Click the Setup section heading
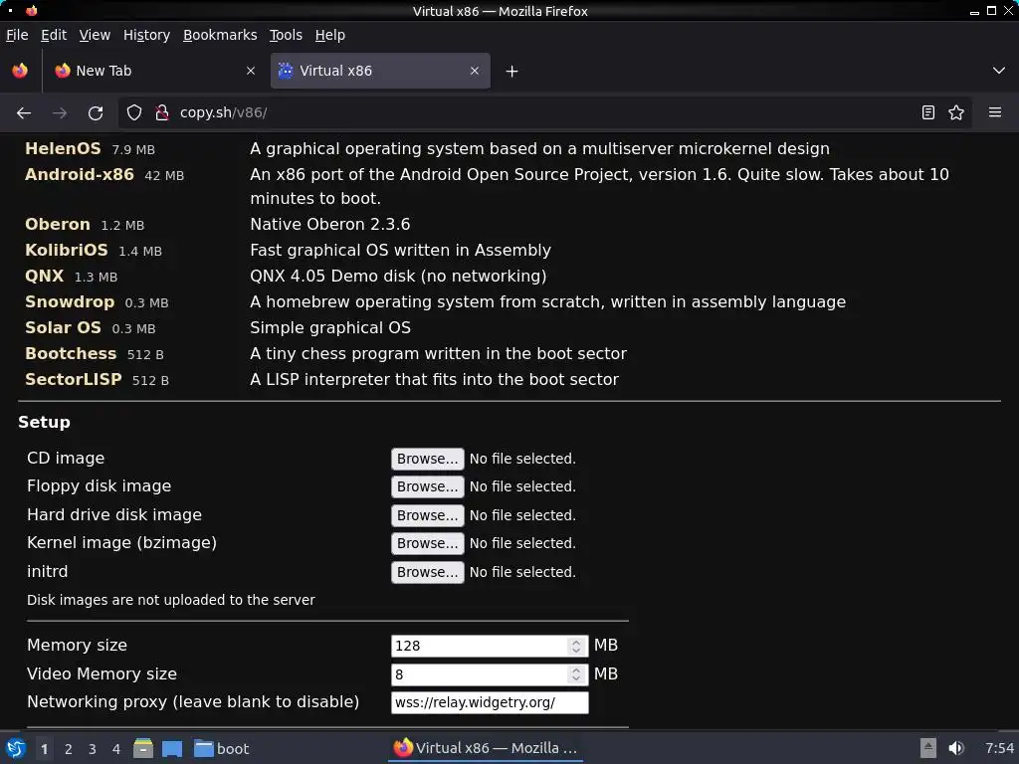 (x=44, y=422)
